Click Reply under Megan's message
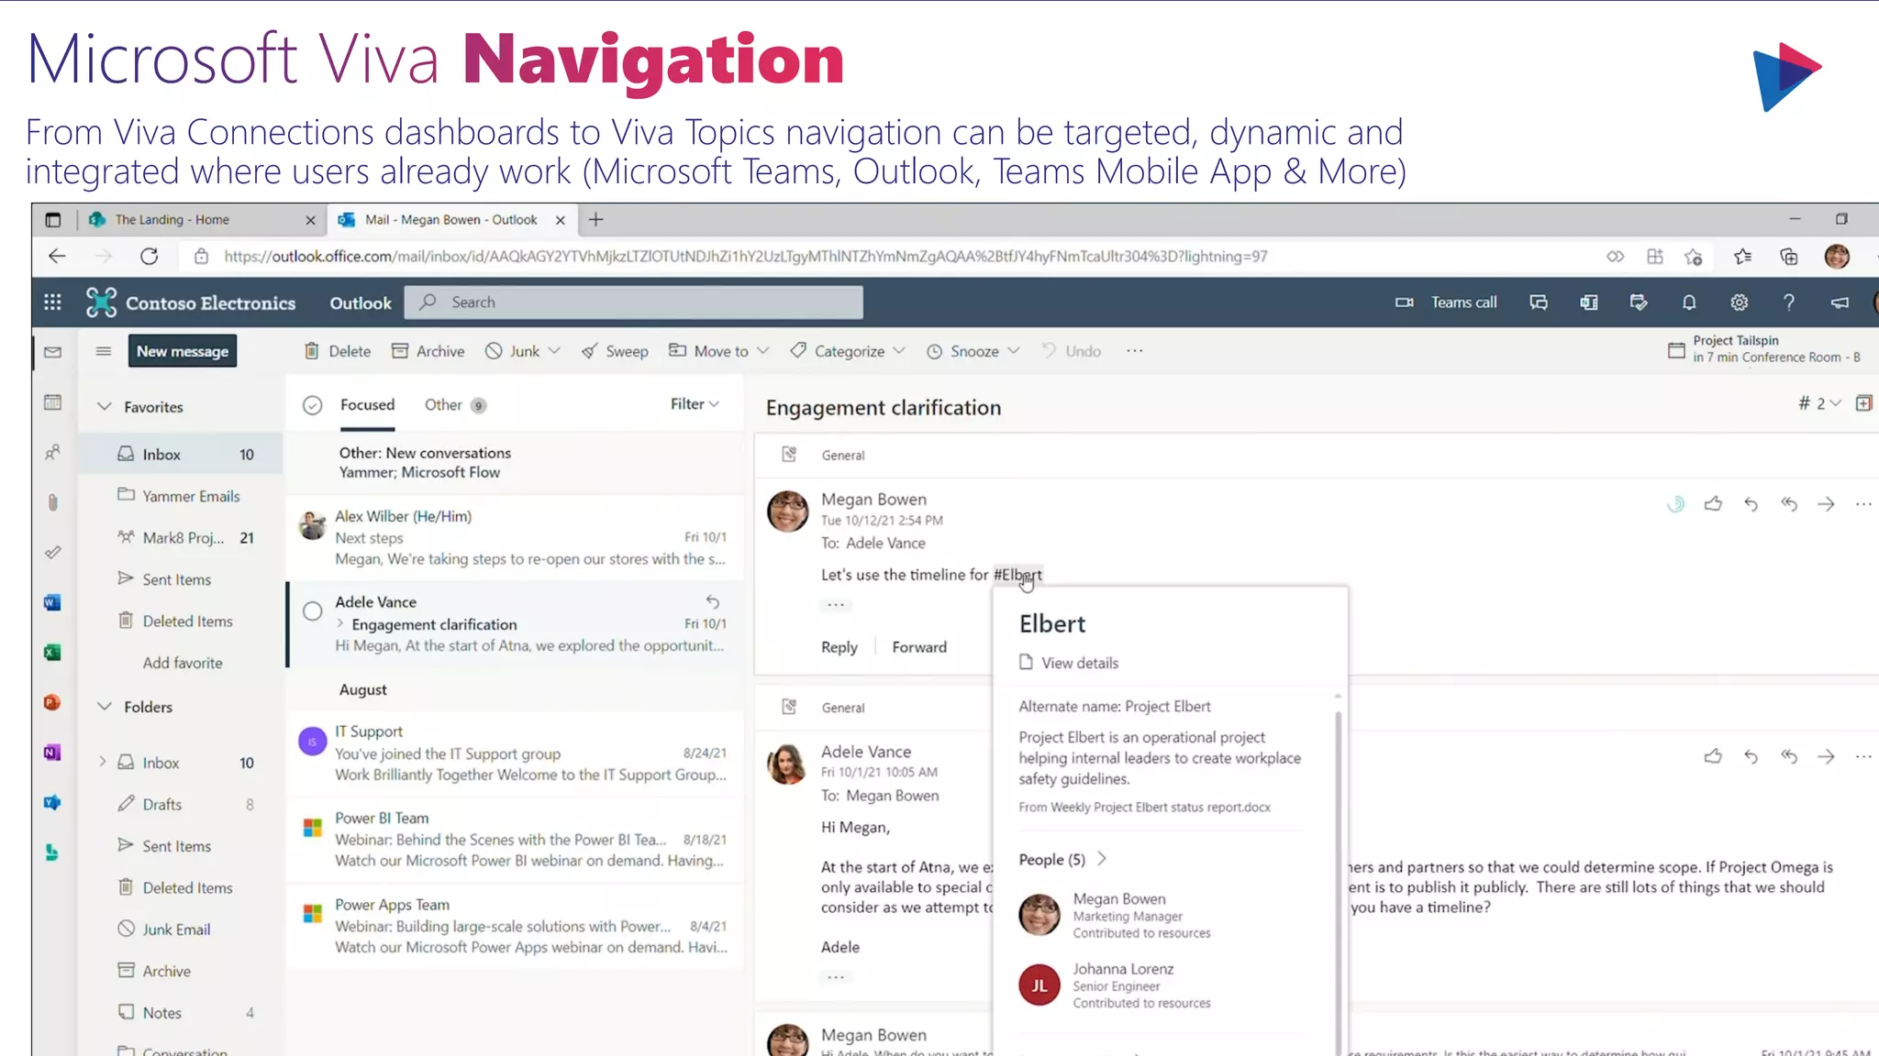 839,647
